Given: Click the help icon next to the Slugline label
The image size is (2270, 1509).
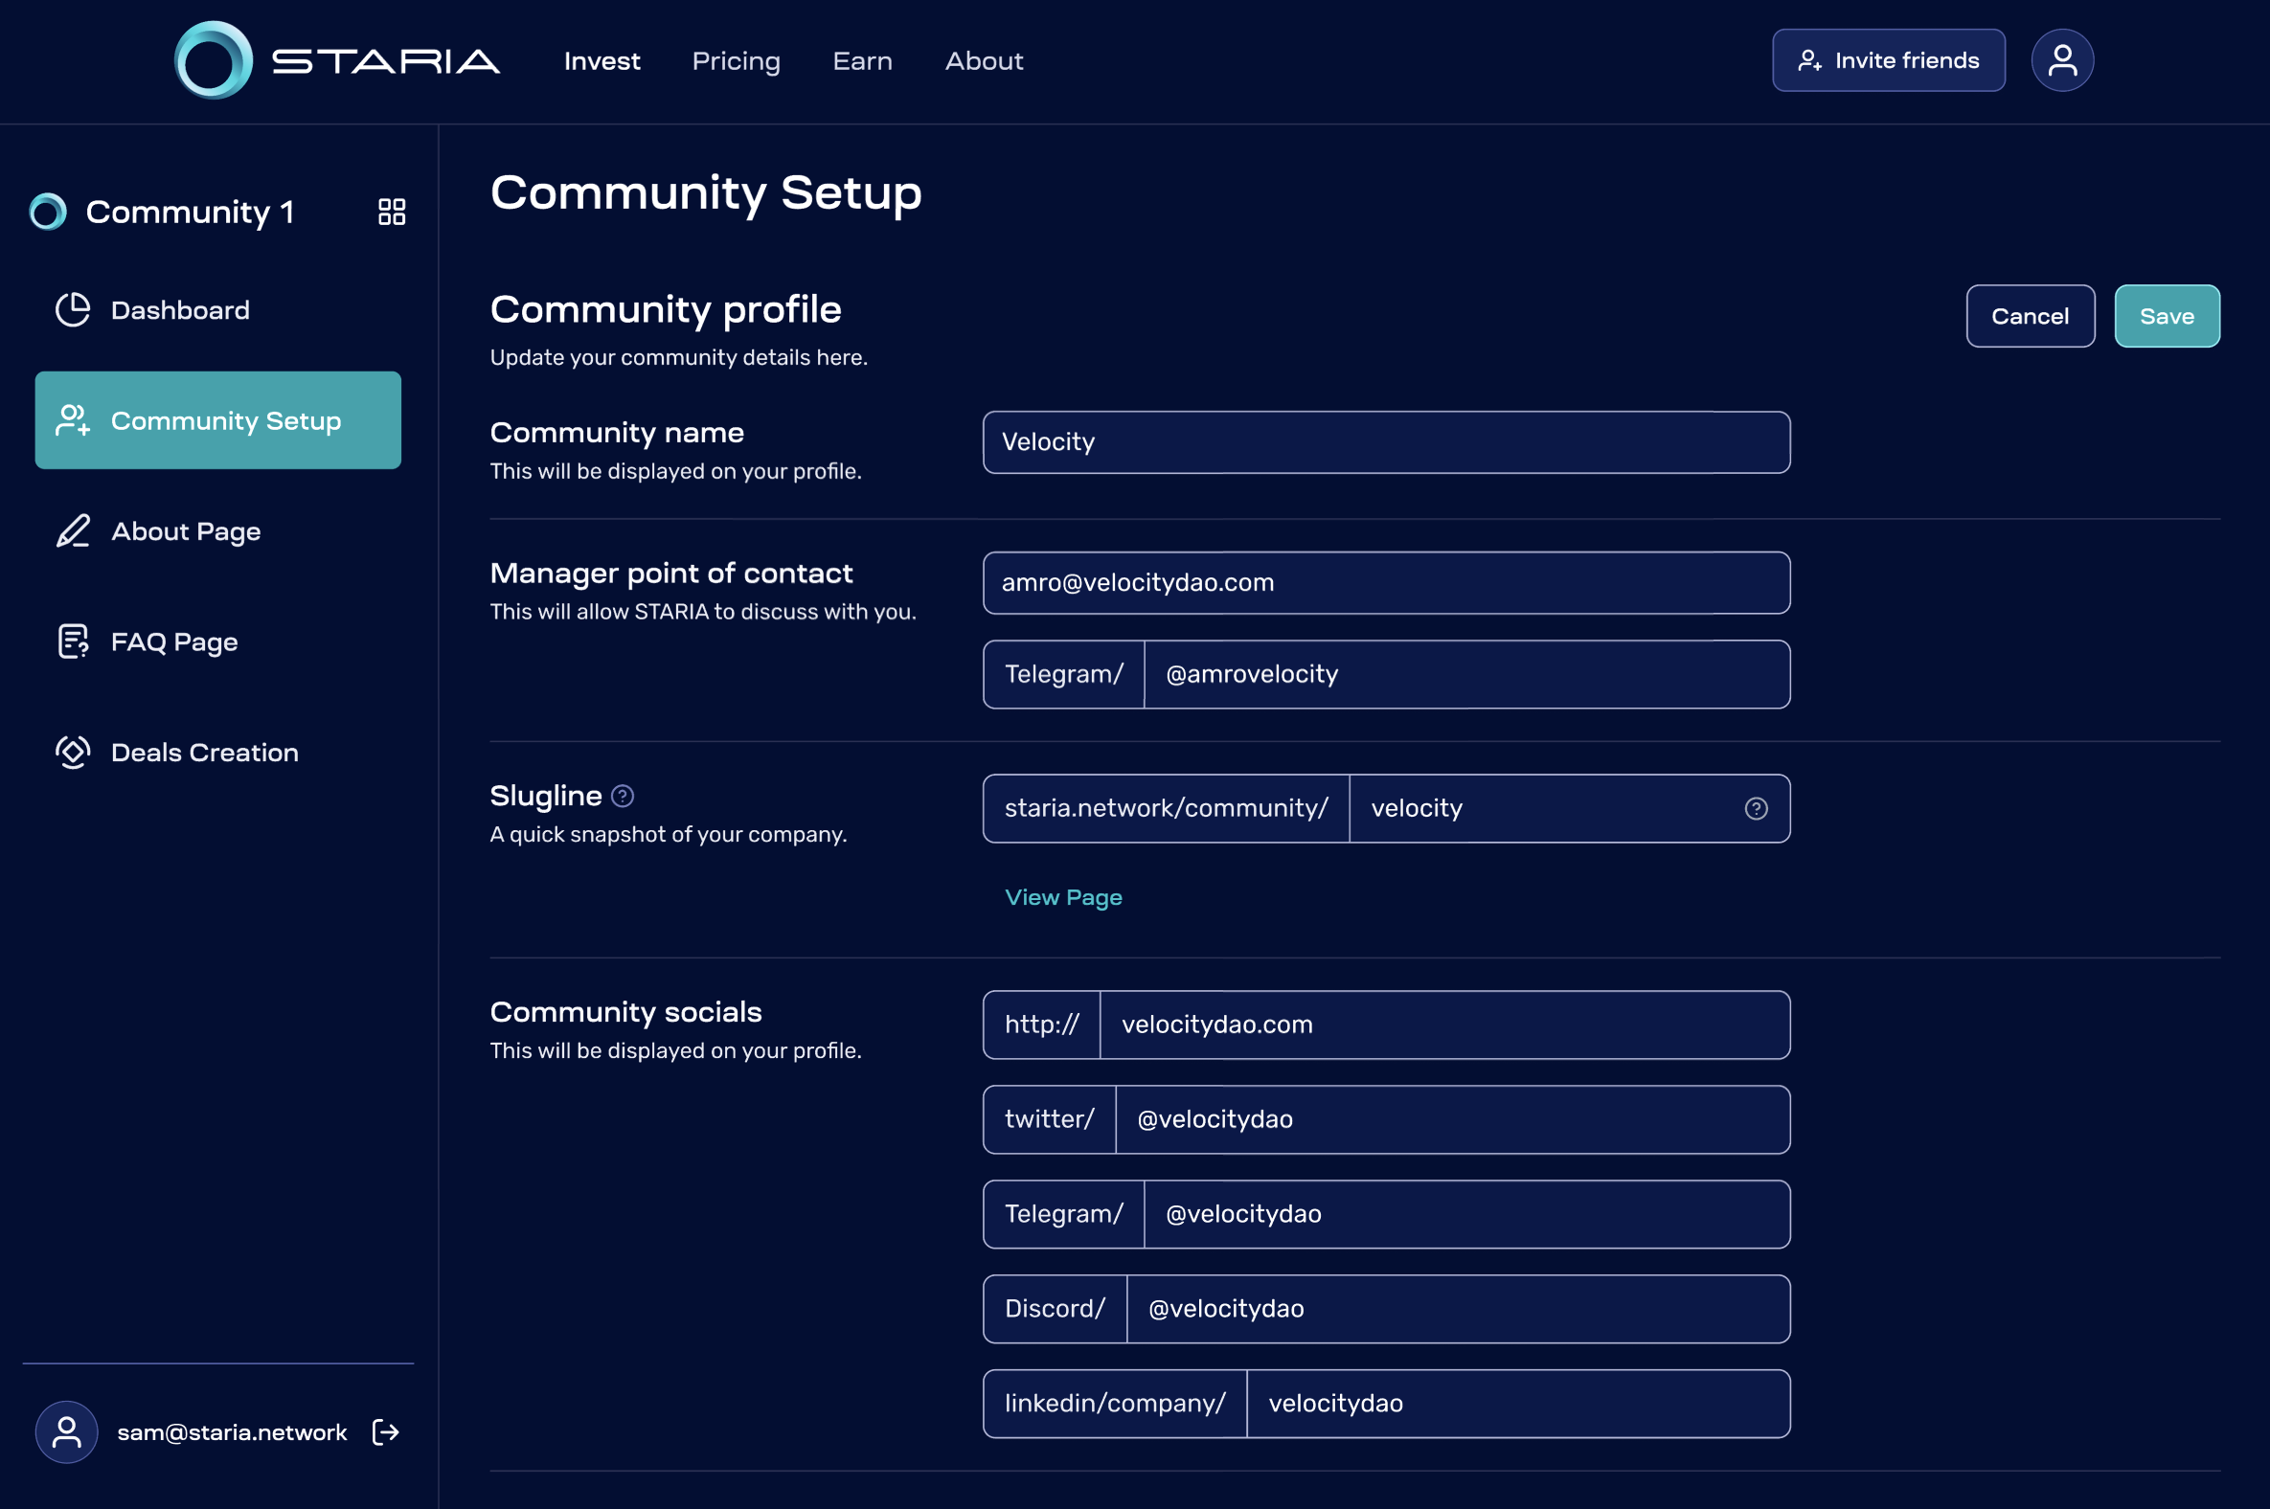Looking at the screenshot, I should 623,796.
